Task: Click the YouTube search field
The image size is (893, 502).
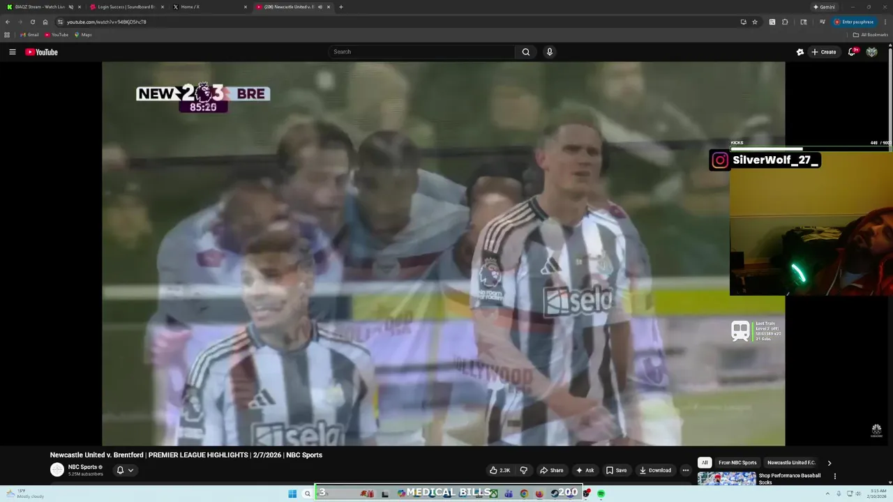Action: 422,52
